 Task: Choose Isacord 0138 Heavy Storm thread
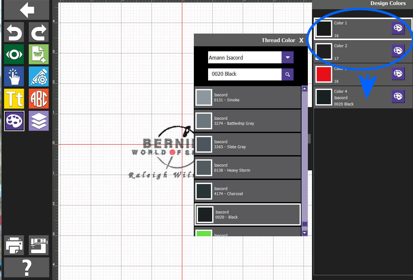click(x=247, y=168)
